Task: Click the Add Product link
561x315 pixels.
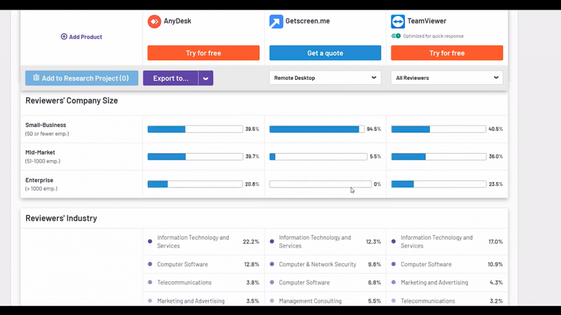Action: pos(82,37)
